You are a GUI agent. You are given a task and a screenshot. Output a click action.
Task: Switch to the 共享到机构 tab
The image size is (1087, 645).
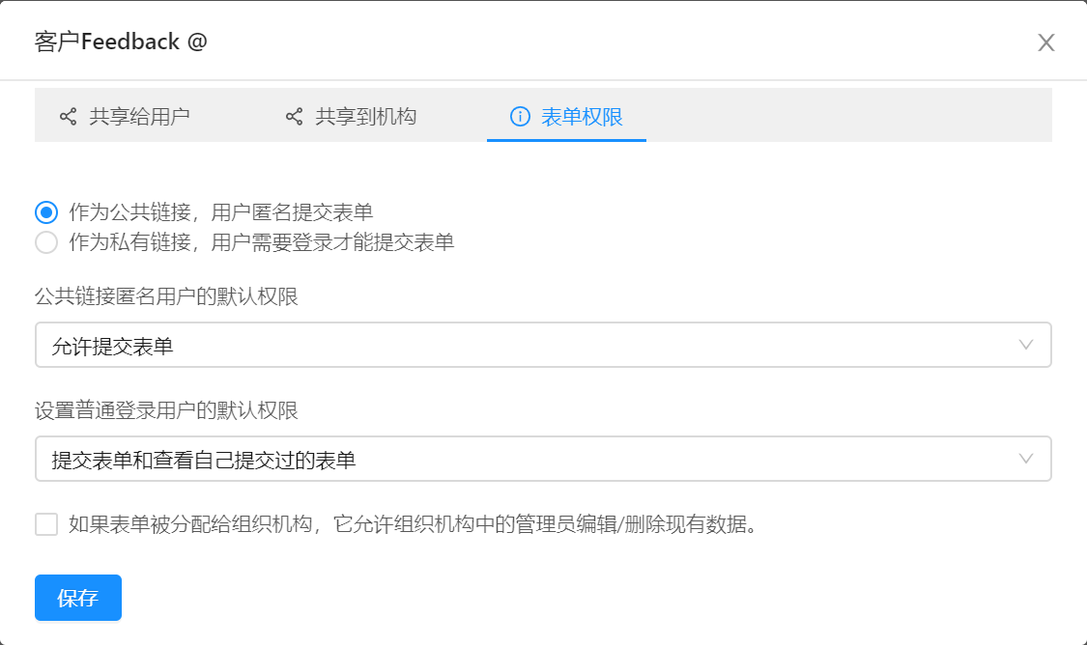(365, 117)
